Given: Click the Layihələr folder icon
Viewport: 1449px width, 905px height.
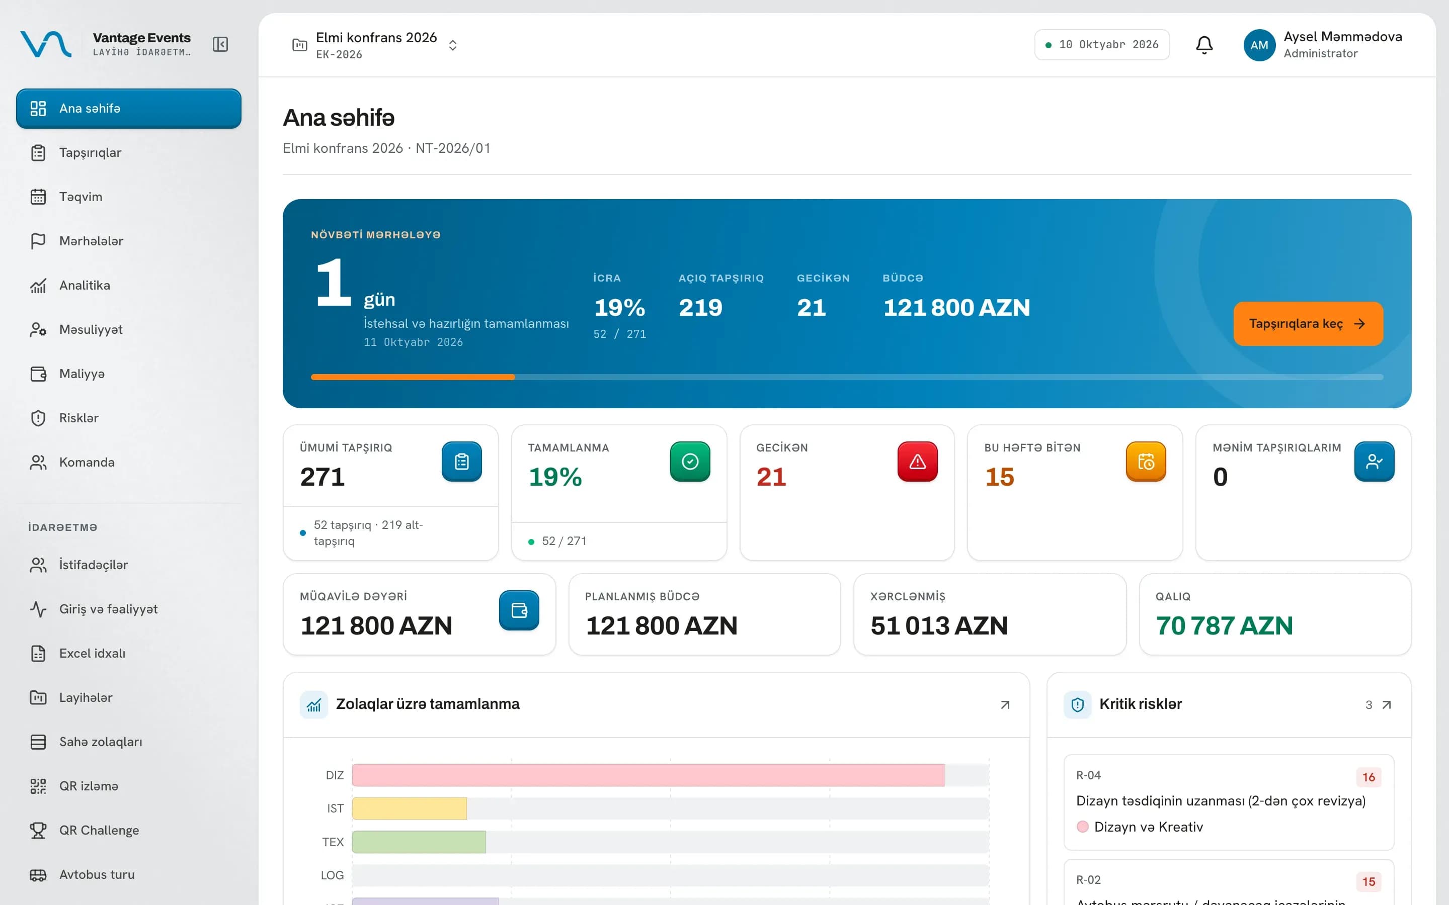Looking at the screenshot, I should coord(38,698).
